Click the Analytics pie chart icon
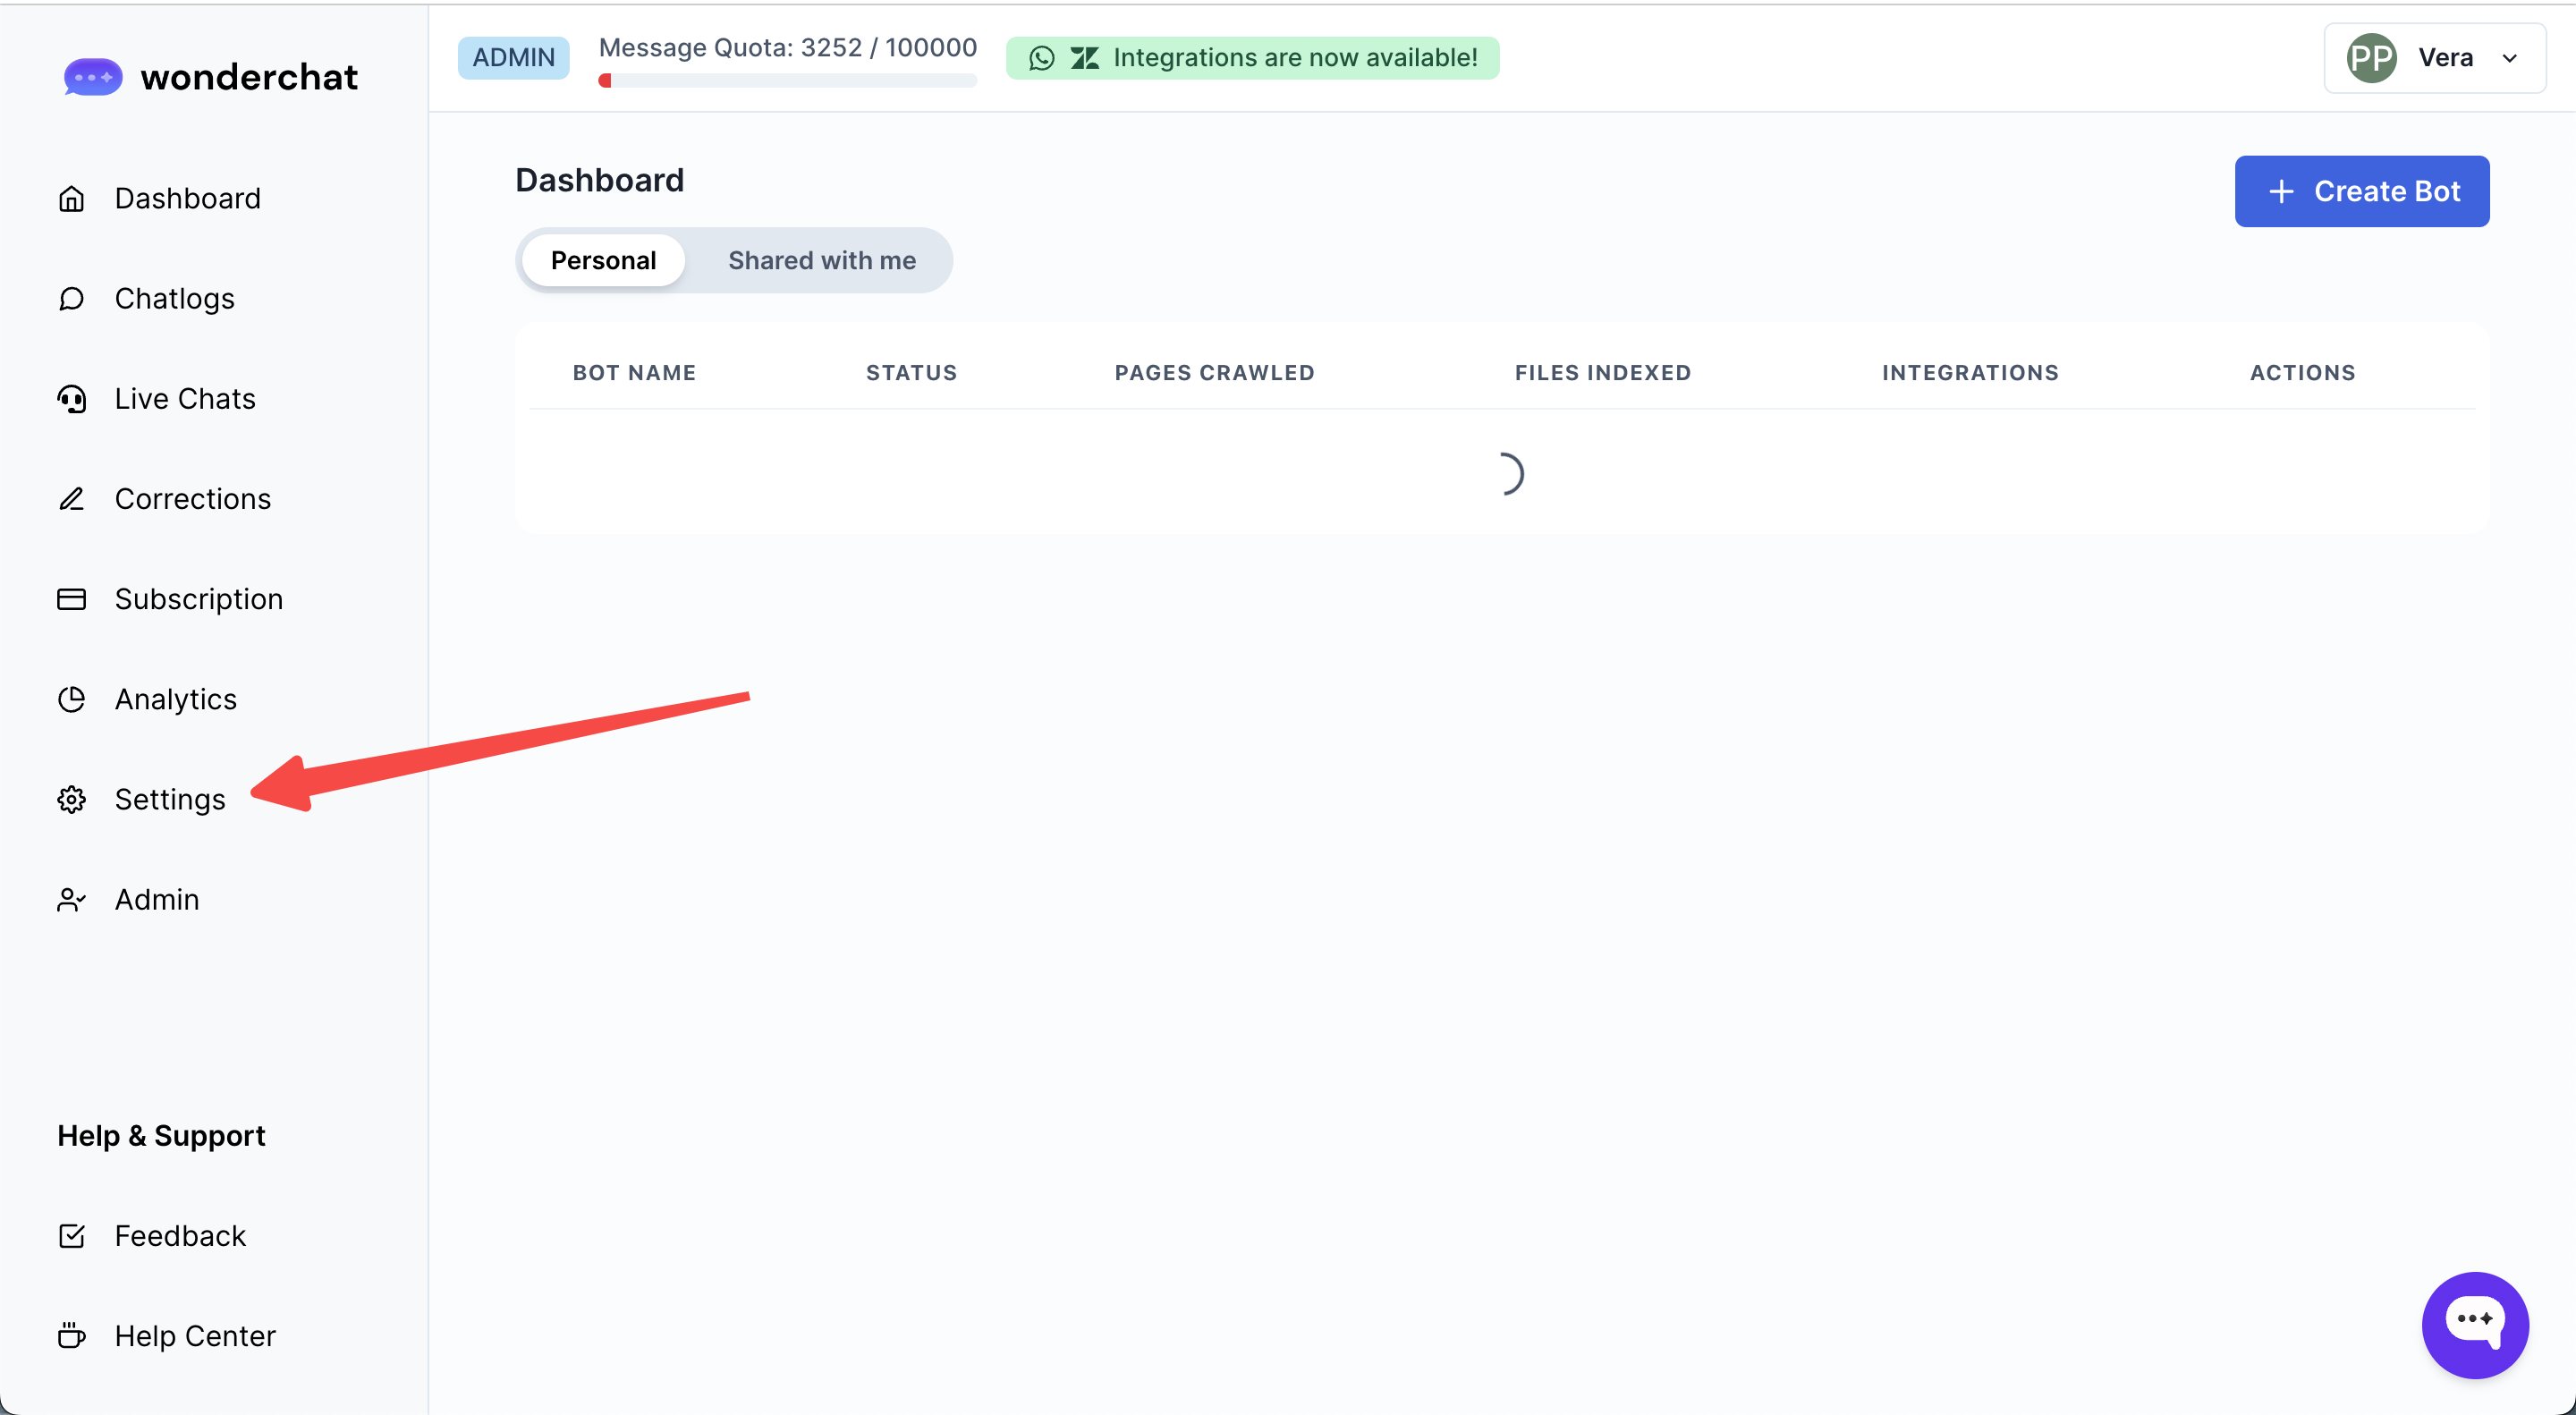The image size is (2576, 1415). pyautogui.click(x=71, y=699)
